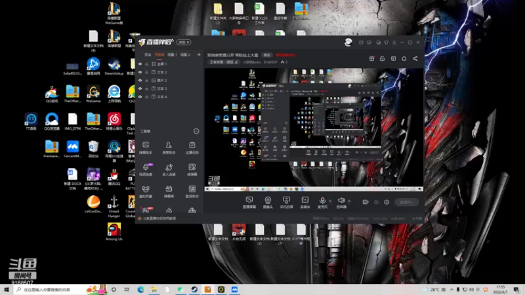Open the 虚拟形象 tool
Screen dimensions: 525x295
[145, 191]
